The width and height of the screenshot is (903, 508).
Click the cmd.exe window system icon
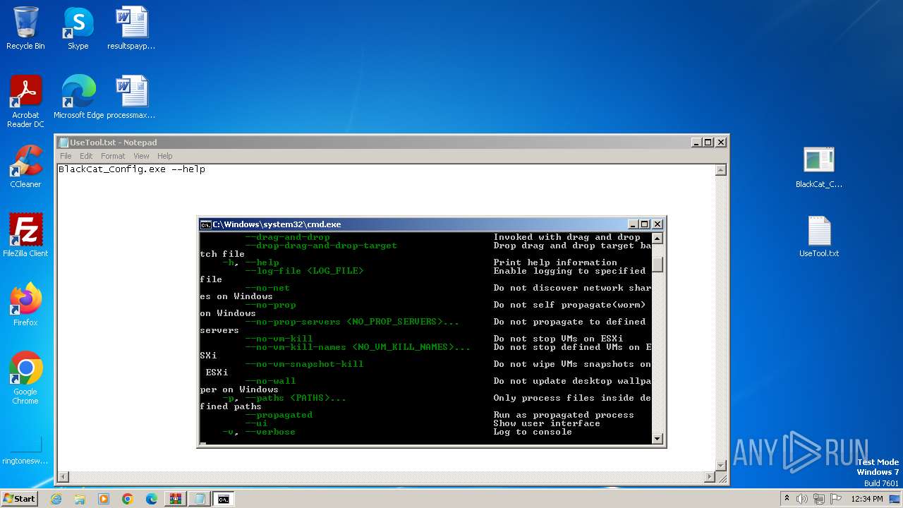pos(206,224)
